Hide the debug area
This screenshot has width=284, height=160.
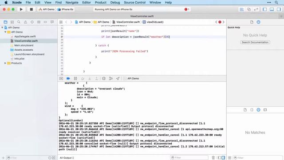coord(61,78)
